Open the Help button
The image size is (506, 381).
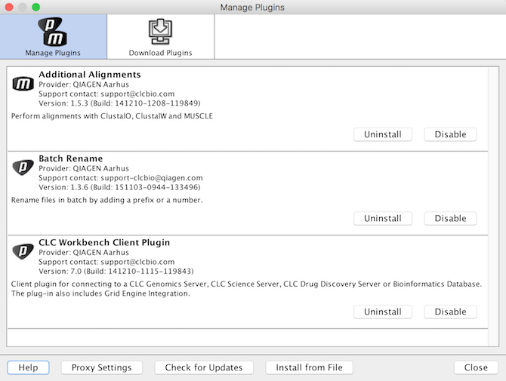[x=28, y=367]
